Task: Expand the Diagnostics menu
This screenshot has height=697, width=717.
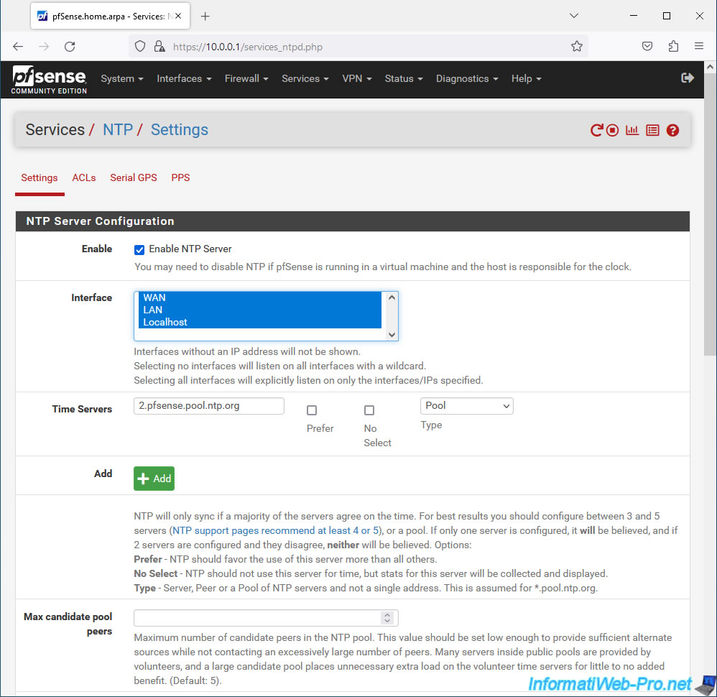Action: click(x=466, y=78)
